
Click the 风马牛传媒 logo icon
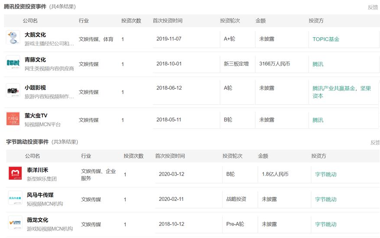15,198
